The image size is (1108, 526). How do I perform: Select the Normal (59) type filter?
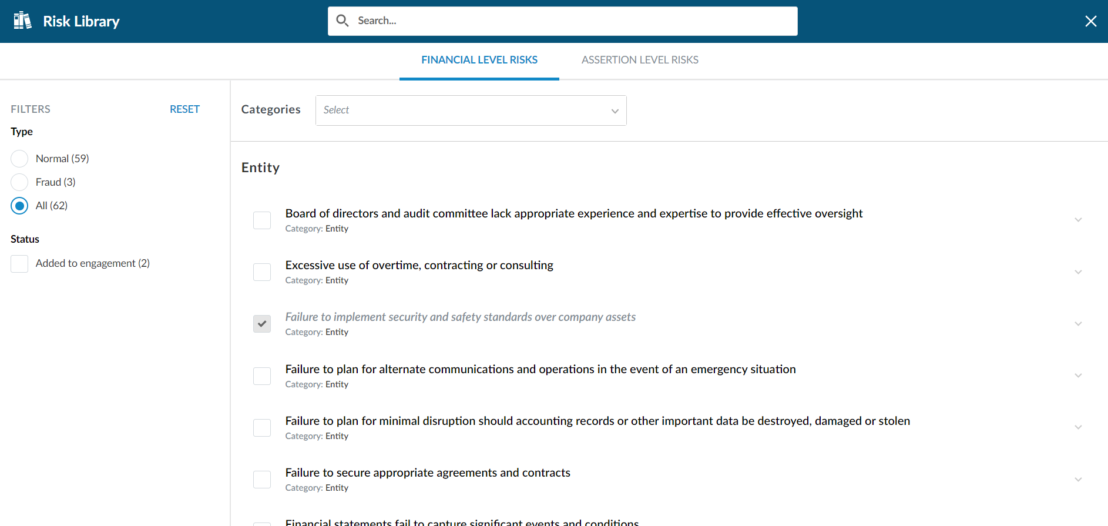(19, 159)
